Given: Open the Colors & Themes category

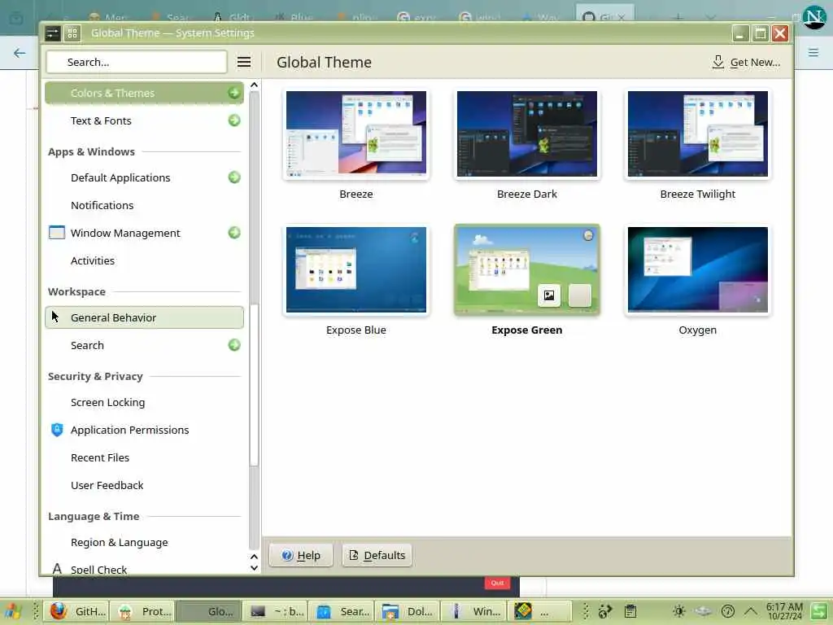Looking at the screenshot, I should 144,93.
